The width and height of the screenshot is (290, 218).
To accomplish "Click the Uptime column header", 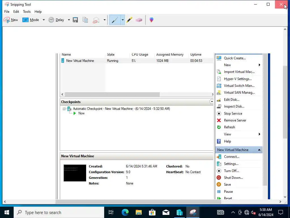I will (196, 54).
